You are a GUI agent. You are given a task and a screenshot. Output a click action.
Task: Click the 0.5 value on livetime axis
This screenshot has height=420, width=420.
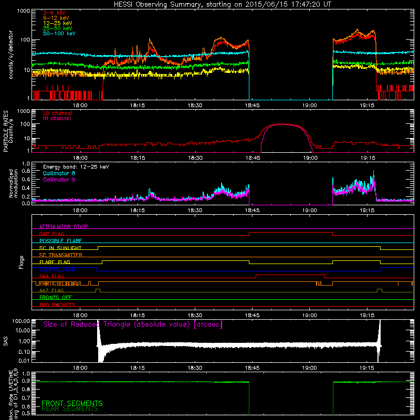tap(26, 413)
